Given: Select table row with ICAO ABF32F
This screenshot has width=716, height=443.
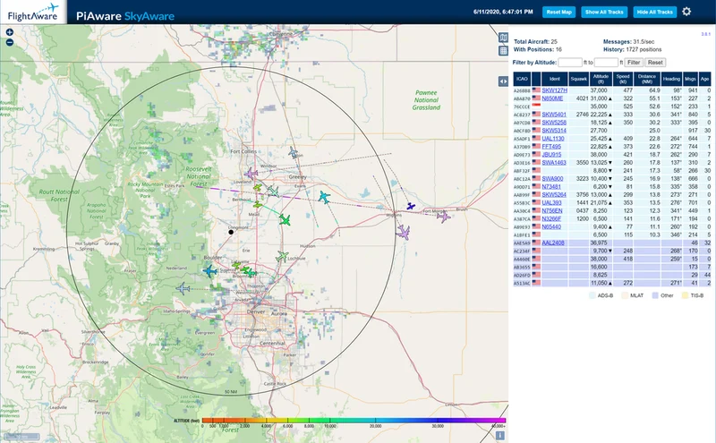Looking at the screenshot, I should (x=612, y=171).
